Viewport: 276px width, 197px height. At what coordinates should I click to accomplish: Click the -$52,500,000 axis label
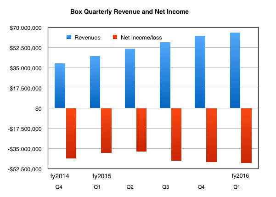tap(25, 169)
